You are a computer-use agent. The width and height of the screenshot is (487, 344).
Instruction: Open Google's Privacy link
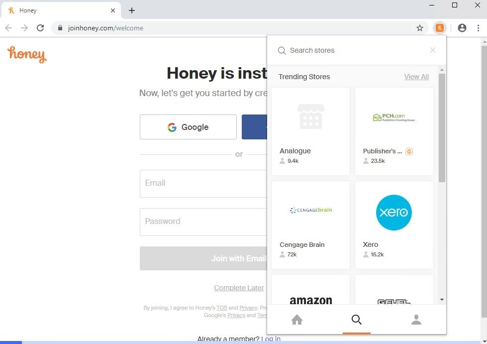tap(236, 315)
